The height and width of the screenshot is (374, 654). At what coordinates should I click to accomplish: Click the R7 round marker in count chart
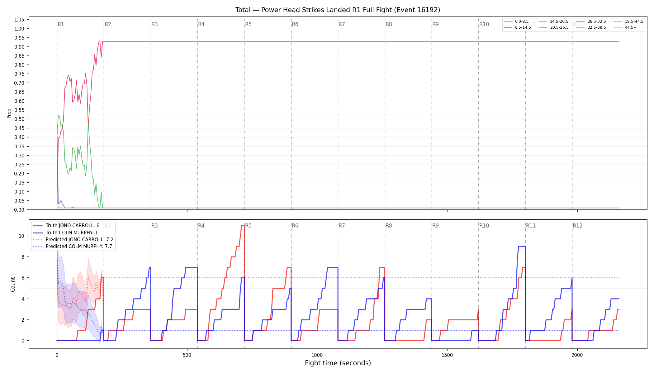tap(342, 226)
